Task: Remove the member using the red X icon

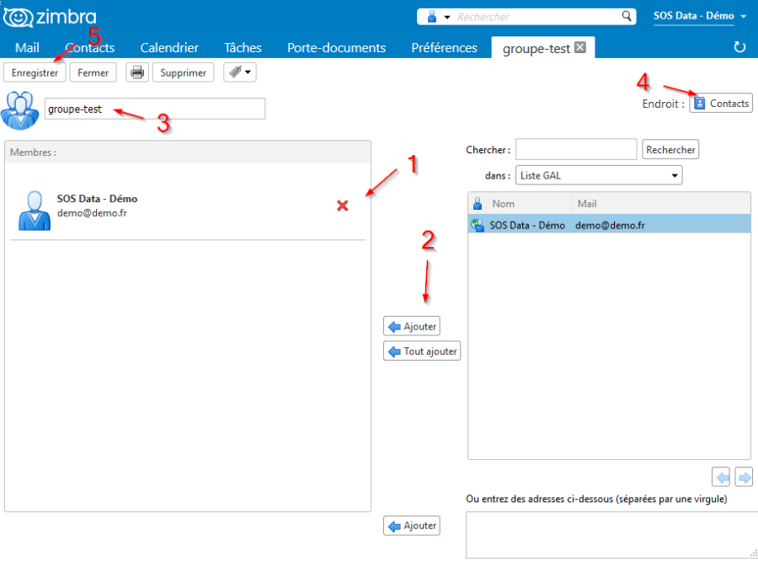Action: click(x=342, y=206)
